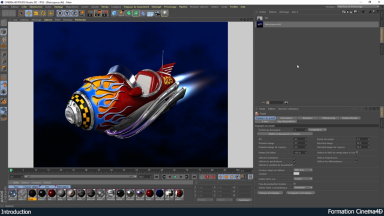This screenshot has width=384, height=216.
Task: Render the active view with clapperboard icon
Action: click(x=91, y=13)
